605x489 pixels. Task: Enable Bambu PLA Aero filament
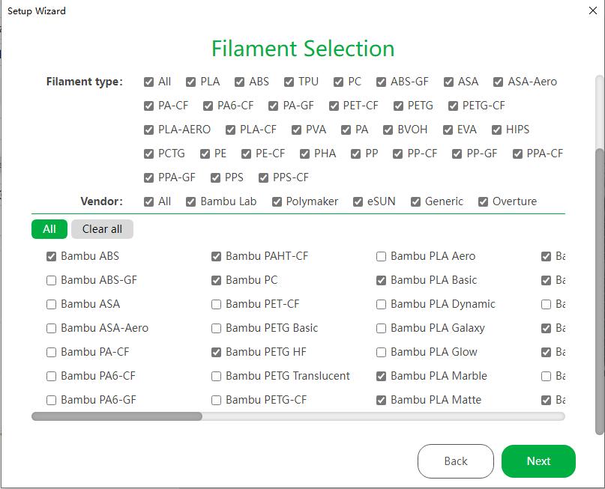381,257
